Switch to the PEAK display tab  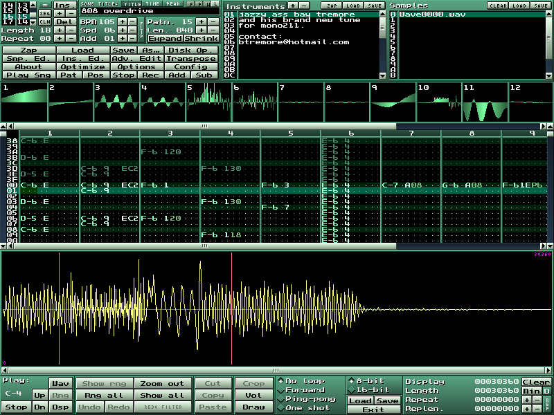pyautogui.click(x=173, y=4)
